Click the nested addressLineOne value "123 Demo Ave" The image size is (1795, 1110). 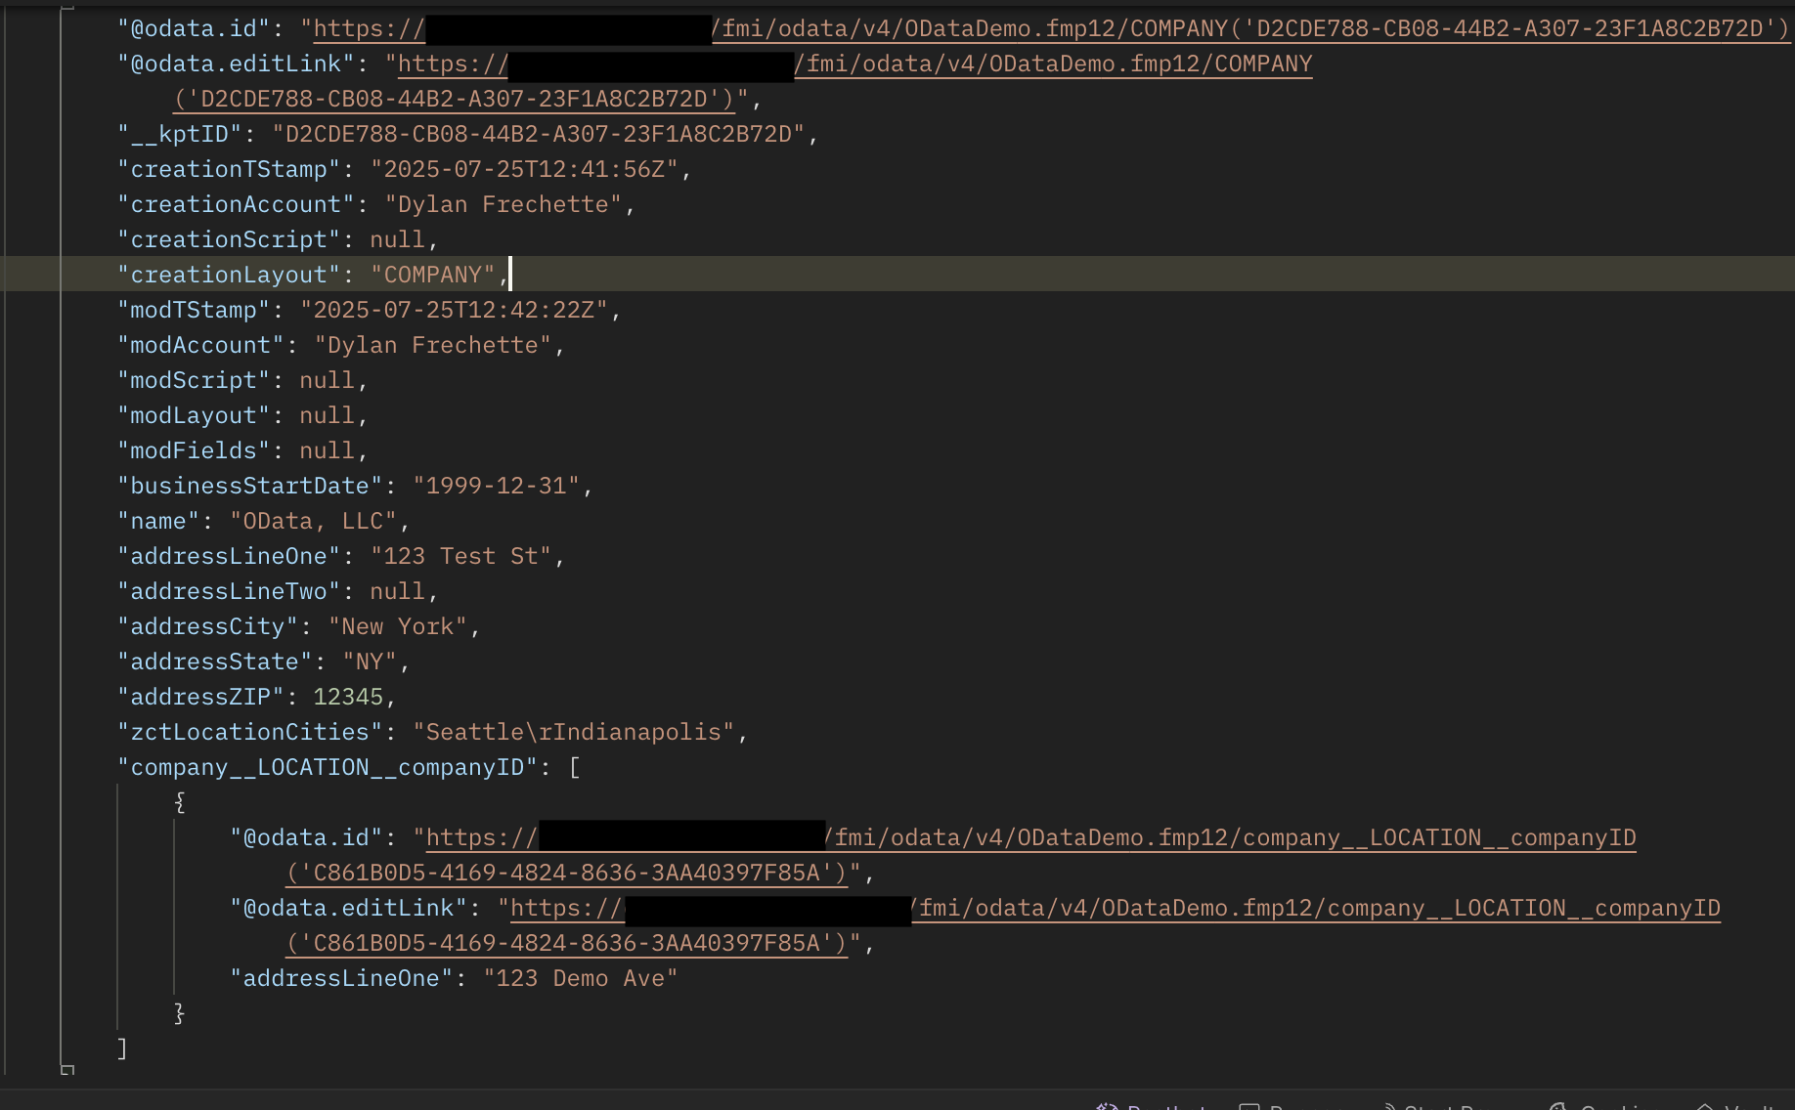tap(581, 979)
